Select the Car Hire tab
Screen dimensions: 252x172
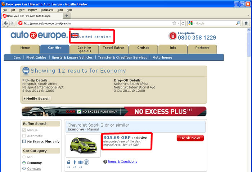55,49
